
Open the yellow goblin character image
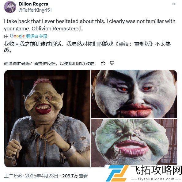click(47, 118)
